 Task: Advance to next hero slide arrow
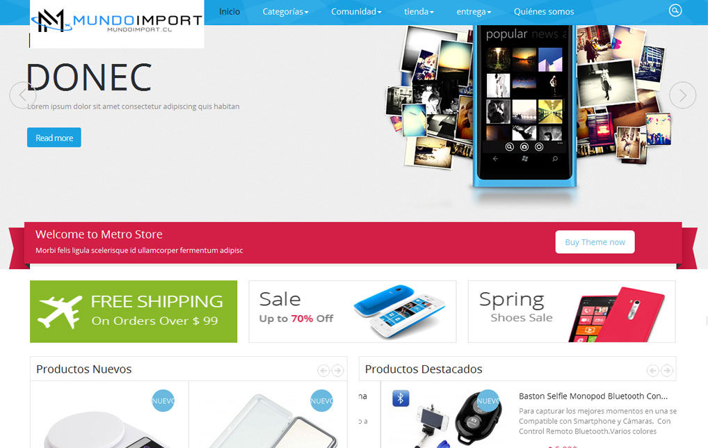[682, 95]
